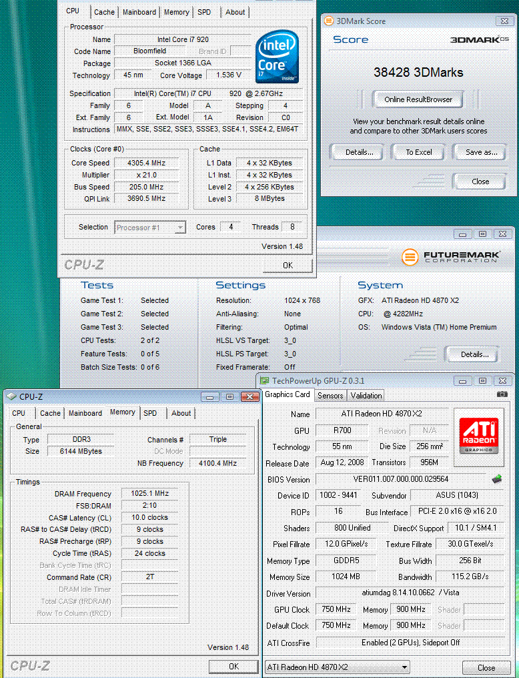This screenshot has width=519, height=678.
Task: Click the Core Speed value 4305.4 MHz
Action: 147,163
